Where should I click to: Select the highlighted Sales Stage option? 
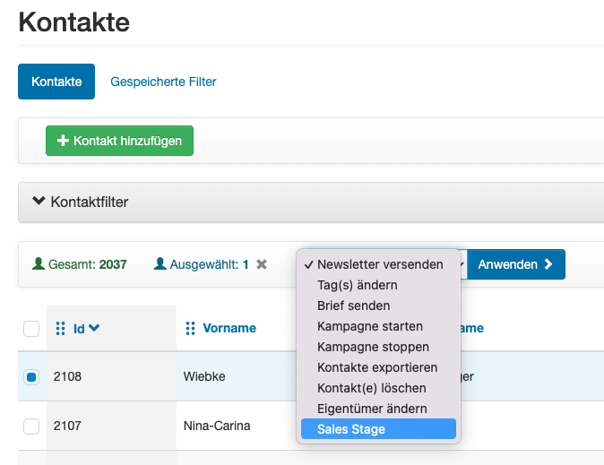pos(378,429)
